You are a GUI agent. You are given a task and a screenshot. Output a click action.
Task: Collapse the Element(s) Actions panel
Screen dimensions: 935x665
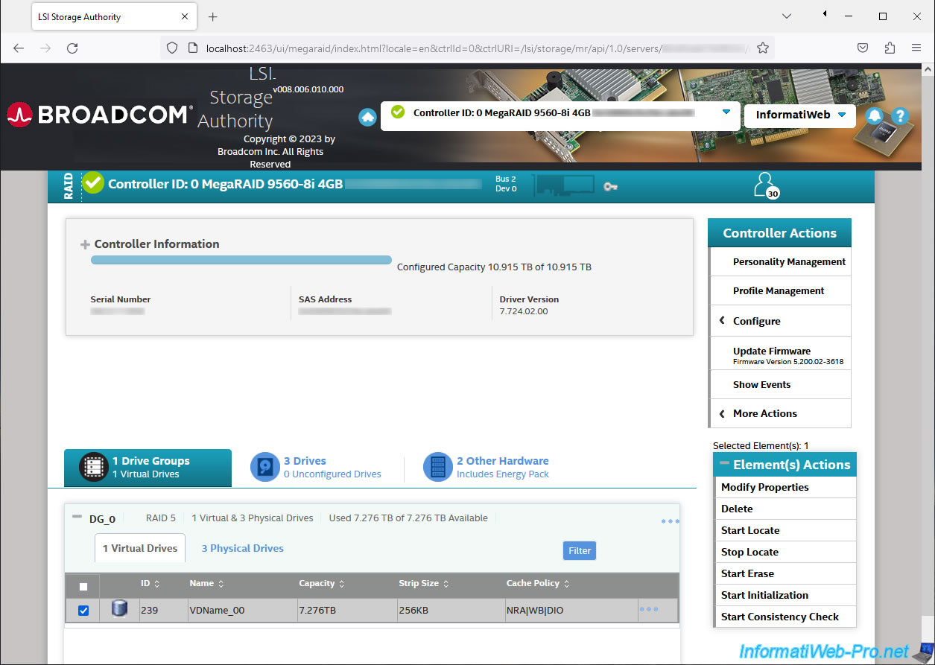tap(724, 463)
